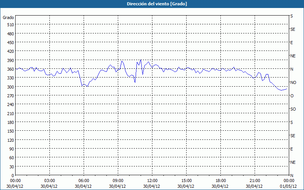Select the 120 degree axis label
This screenshot has height=190, width=304.
11,140
